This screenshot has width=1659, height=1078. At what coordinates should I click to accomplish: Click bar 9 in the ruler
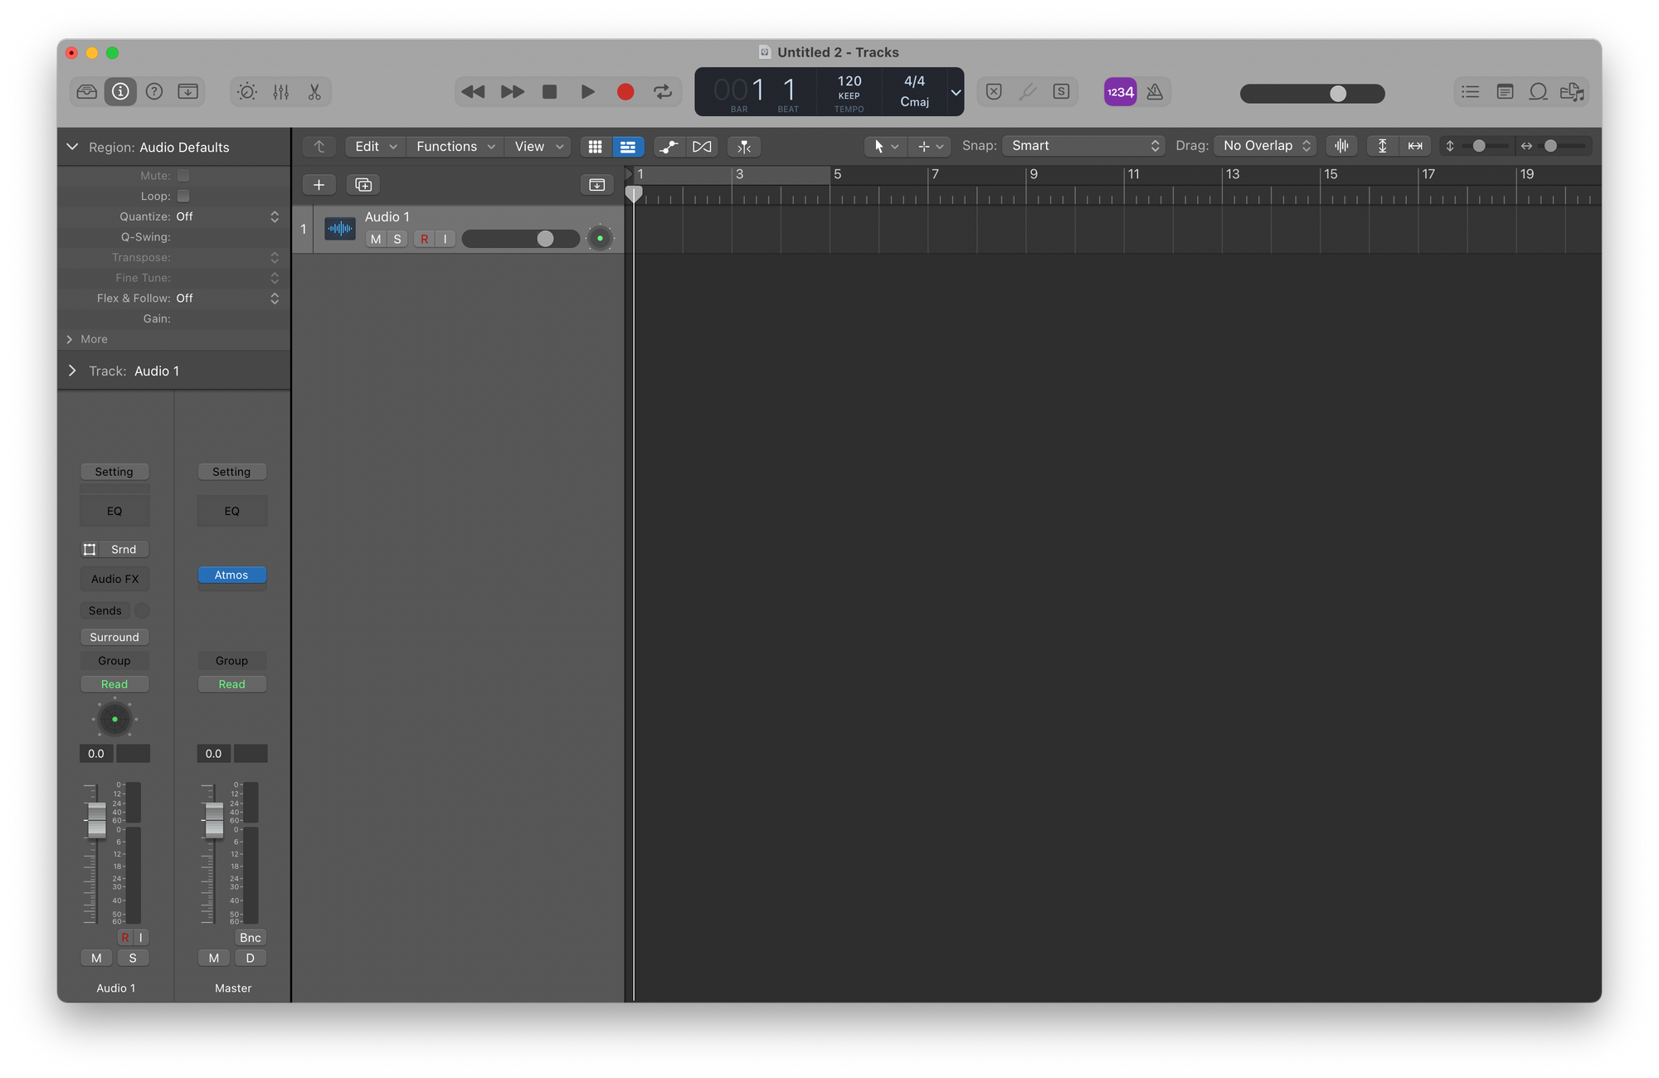[x=1034, y=174]
